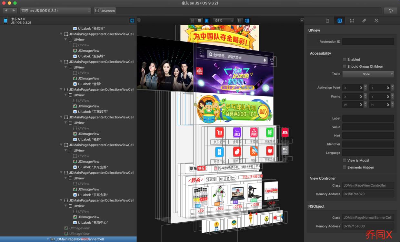Image resolution: width=400 pixels, height=242 pixels.
Task: Click the 全球购 icon in canvas
Action: 237,133
